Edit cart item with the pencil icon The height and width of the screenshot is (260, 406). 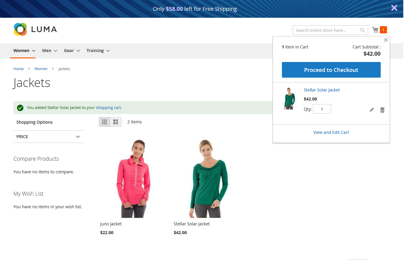(372, 110)
